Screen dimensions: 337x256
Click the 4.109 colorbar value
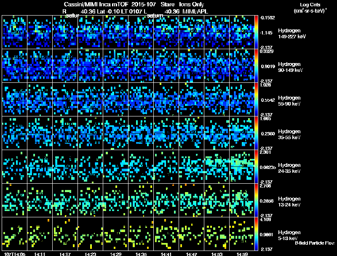265,219
